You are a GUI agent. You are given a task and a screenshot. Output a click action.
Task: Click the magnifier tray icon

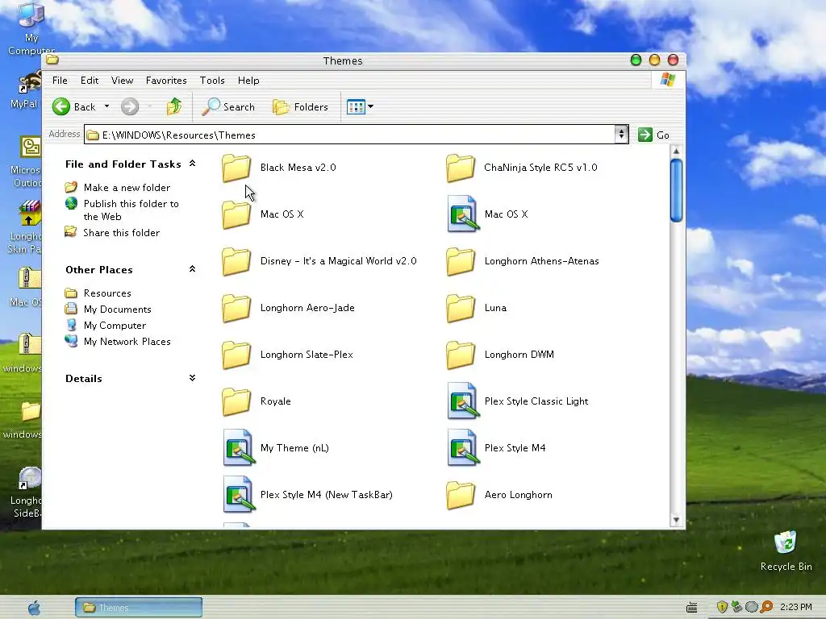[x=766, y=607]
